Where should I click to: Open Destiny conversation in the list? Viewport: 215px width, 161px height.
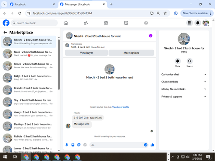tap(29, 126)
